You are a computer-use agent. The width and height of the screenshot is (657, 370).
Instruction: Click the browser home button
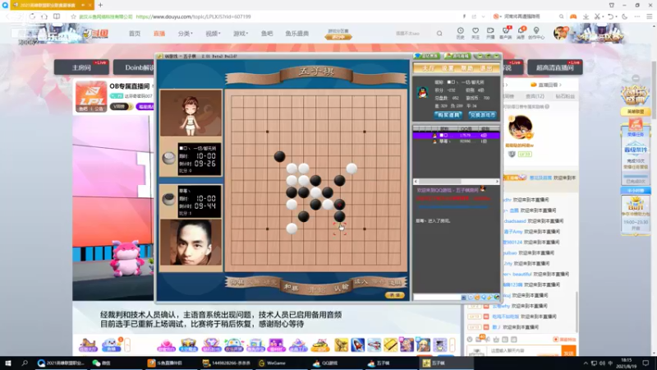pyautogui.click(x=44, y=16)
